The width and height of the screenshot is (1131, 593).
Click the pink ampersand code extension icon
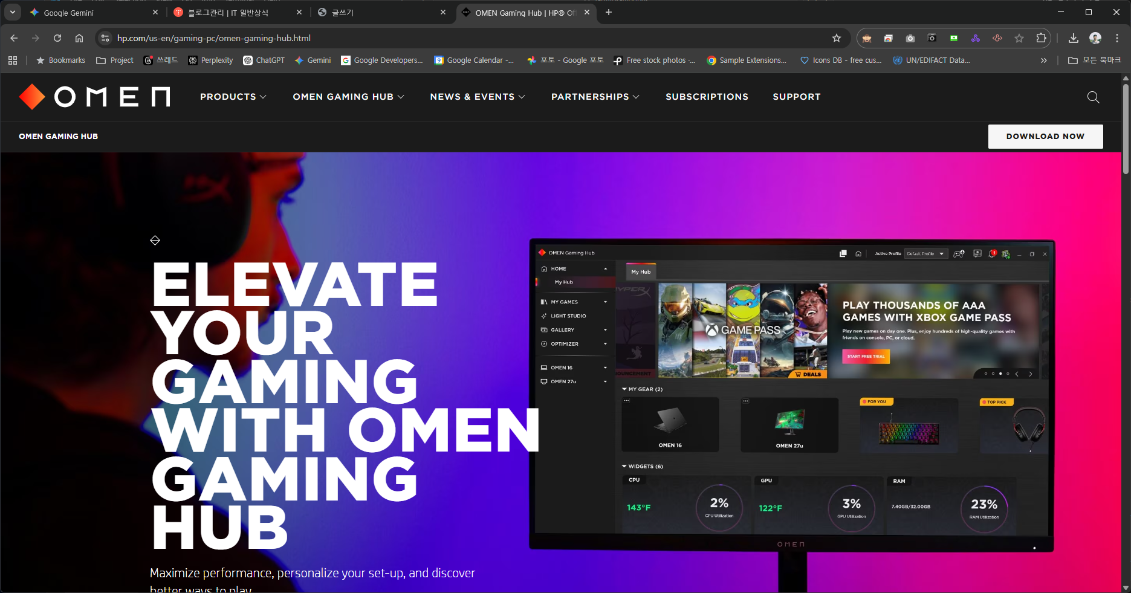pos(997,38)
